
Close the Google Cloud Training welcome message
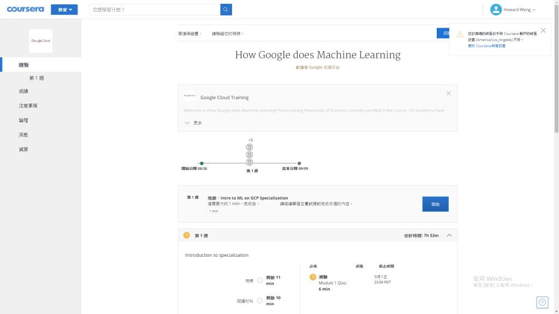click(x=449, y=93)
